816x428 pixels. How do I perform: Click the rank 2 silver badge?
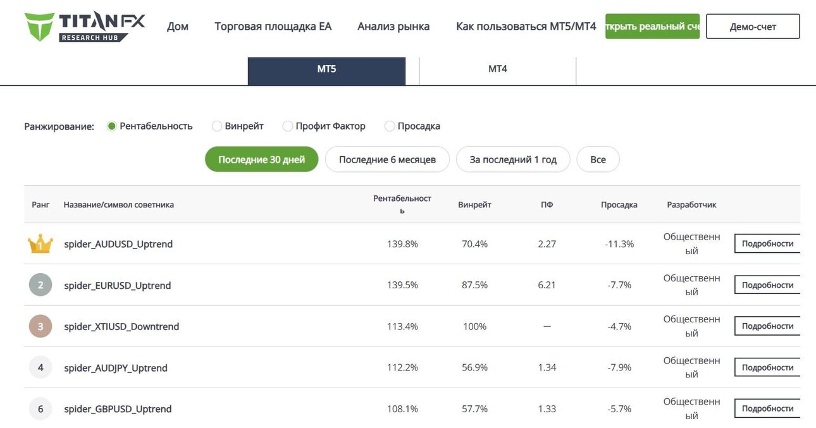pyautogui.click(x=40, y=285)
